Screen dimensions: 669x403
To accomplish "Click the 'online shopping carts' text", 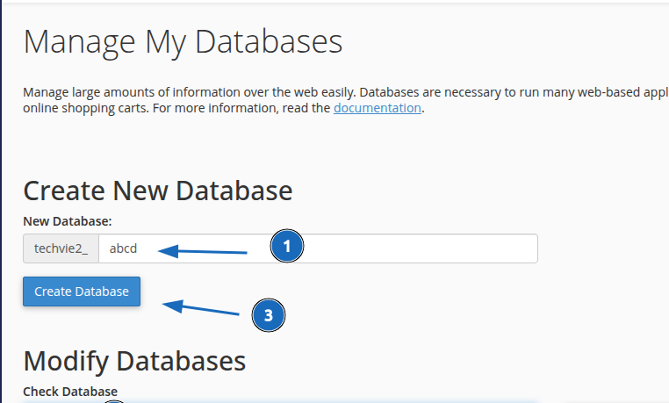I will tap(83, 109).
